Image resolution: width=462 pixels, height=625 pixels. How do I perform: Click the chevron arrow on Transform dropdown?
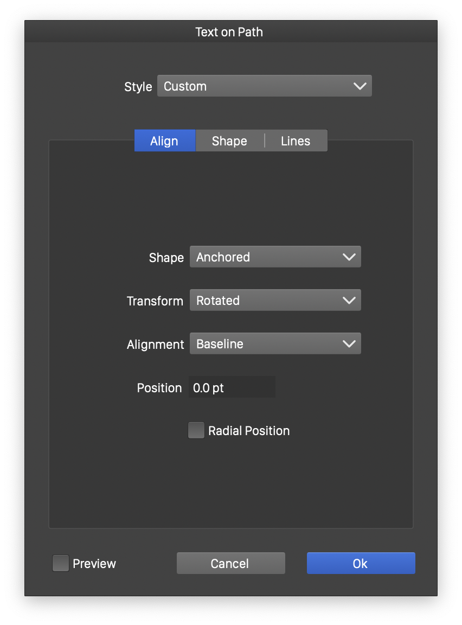(x=349, y=301)
